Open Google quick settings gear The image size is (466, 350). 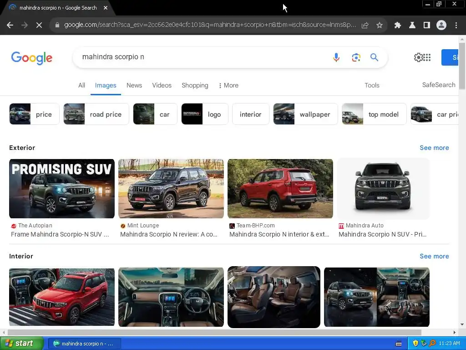[418, 57]
